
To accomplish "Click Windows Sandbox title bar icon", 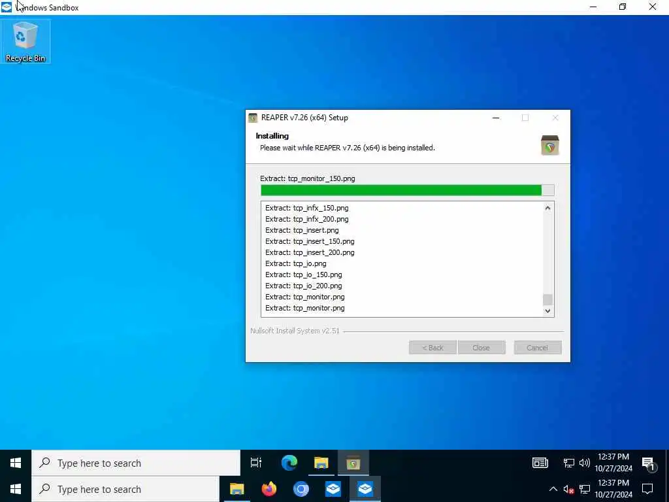I will click(7, 7).
